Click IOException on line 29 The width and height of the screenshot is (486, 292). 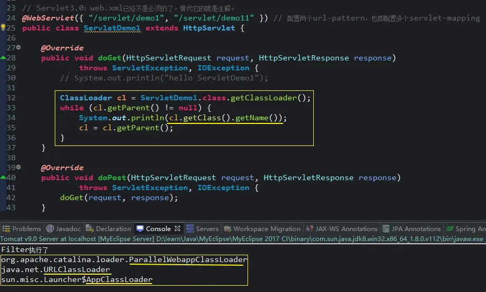click(223, 68)
